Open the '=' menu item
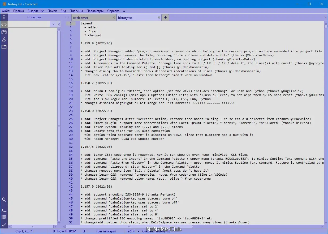 pyautogui.click(x=124, y=11)
